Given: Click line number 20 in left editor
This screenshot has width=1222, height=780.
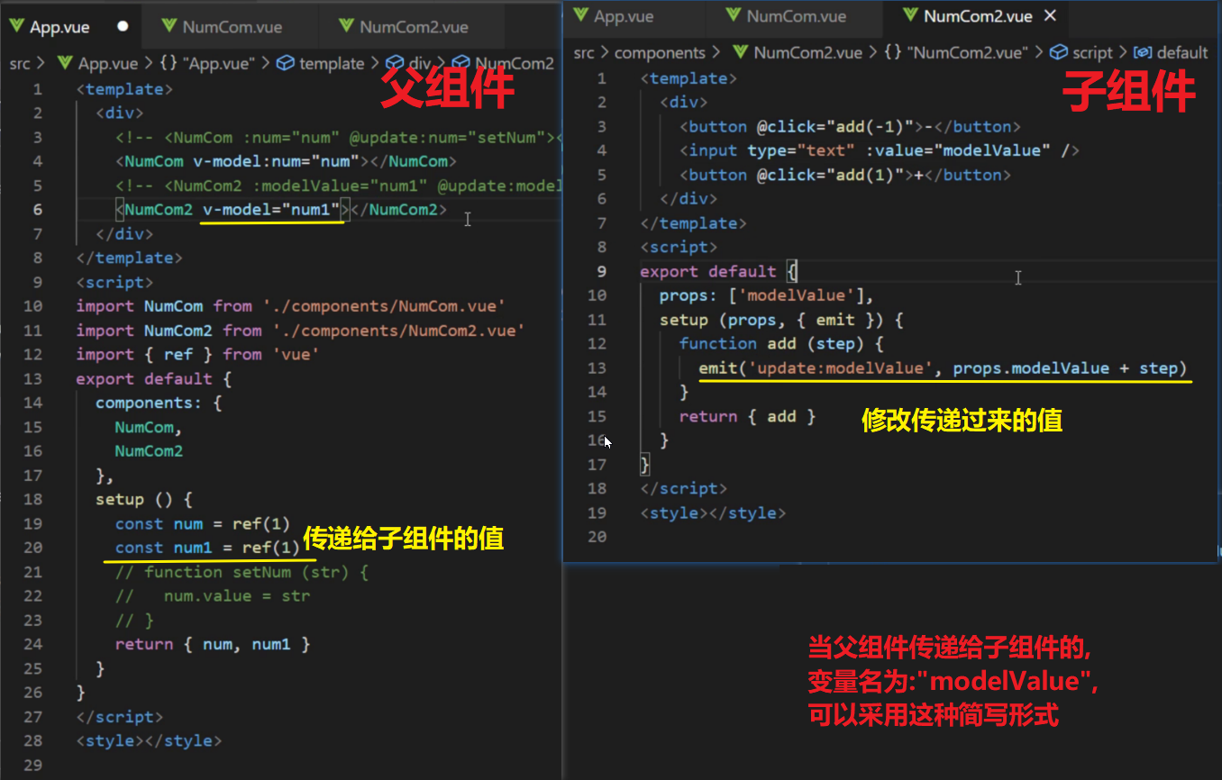Looking at the screenshot, I should pyautogui.click(x=33, y=548).
